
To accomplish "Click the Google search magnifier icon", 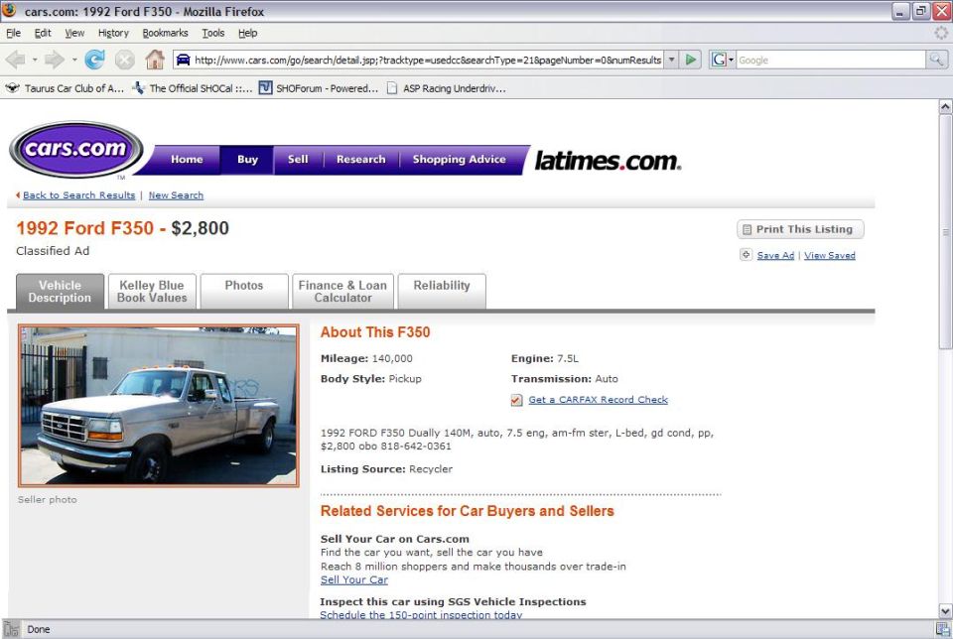I will [x=936, y=60].
